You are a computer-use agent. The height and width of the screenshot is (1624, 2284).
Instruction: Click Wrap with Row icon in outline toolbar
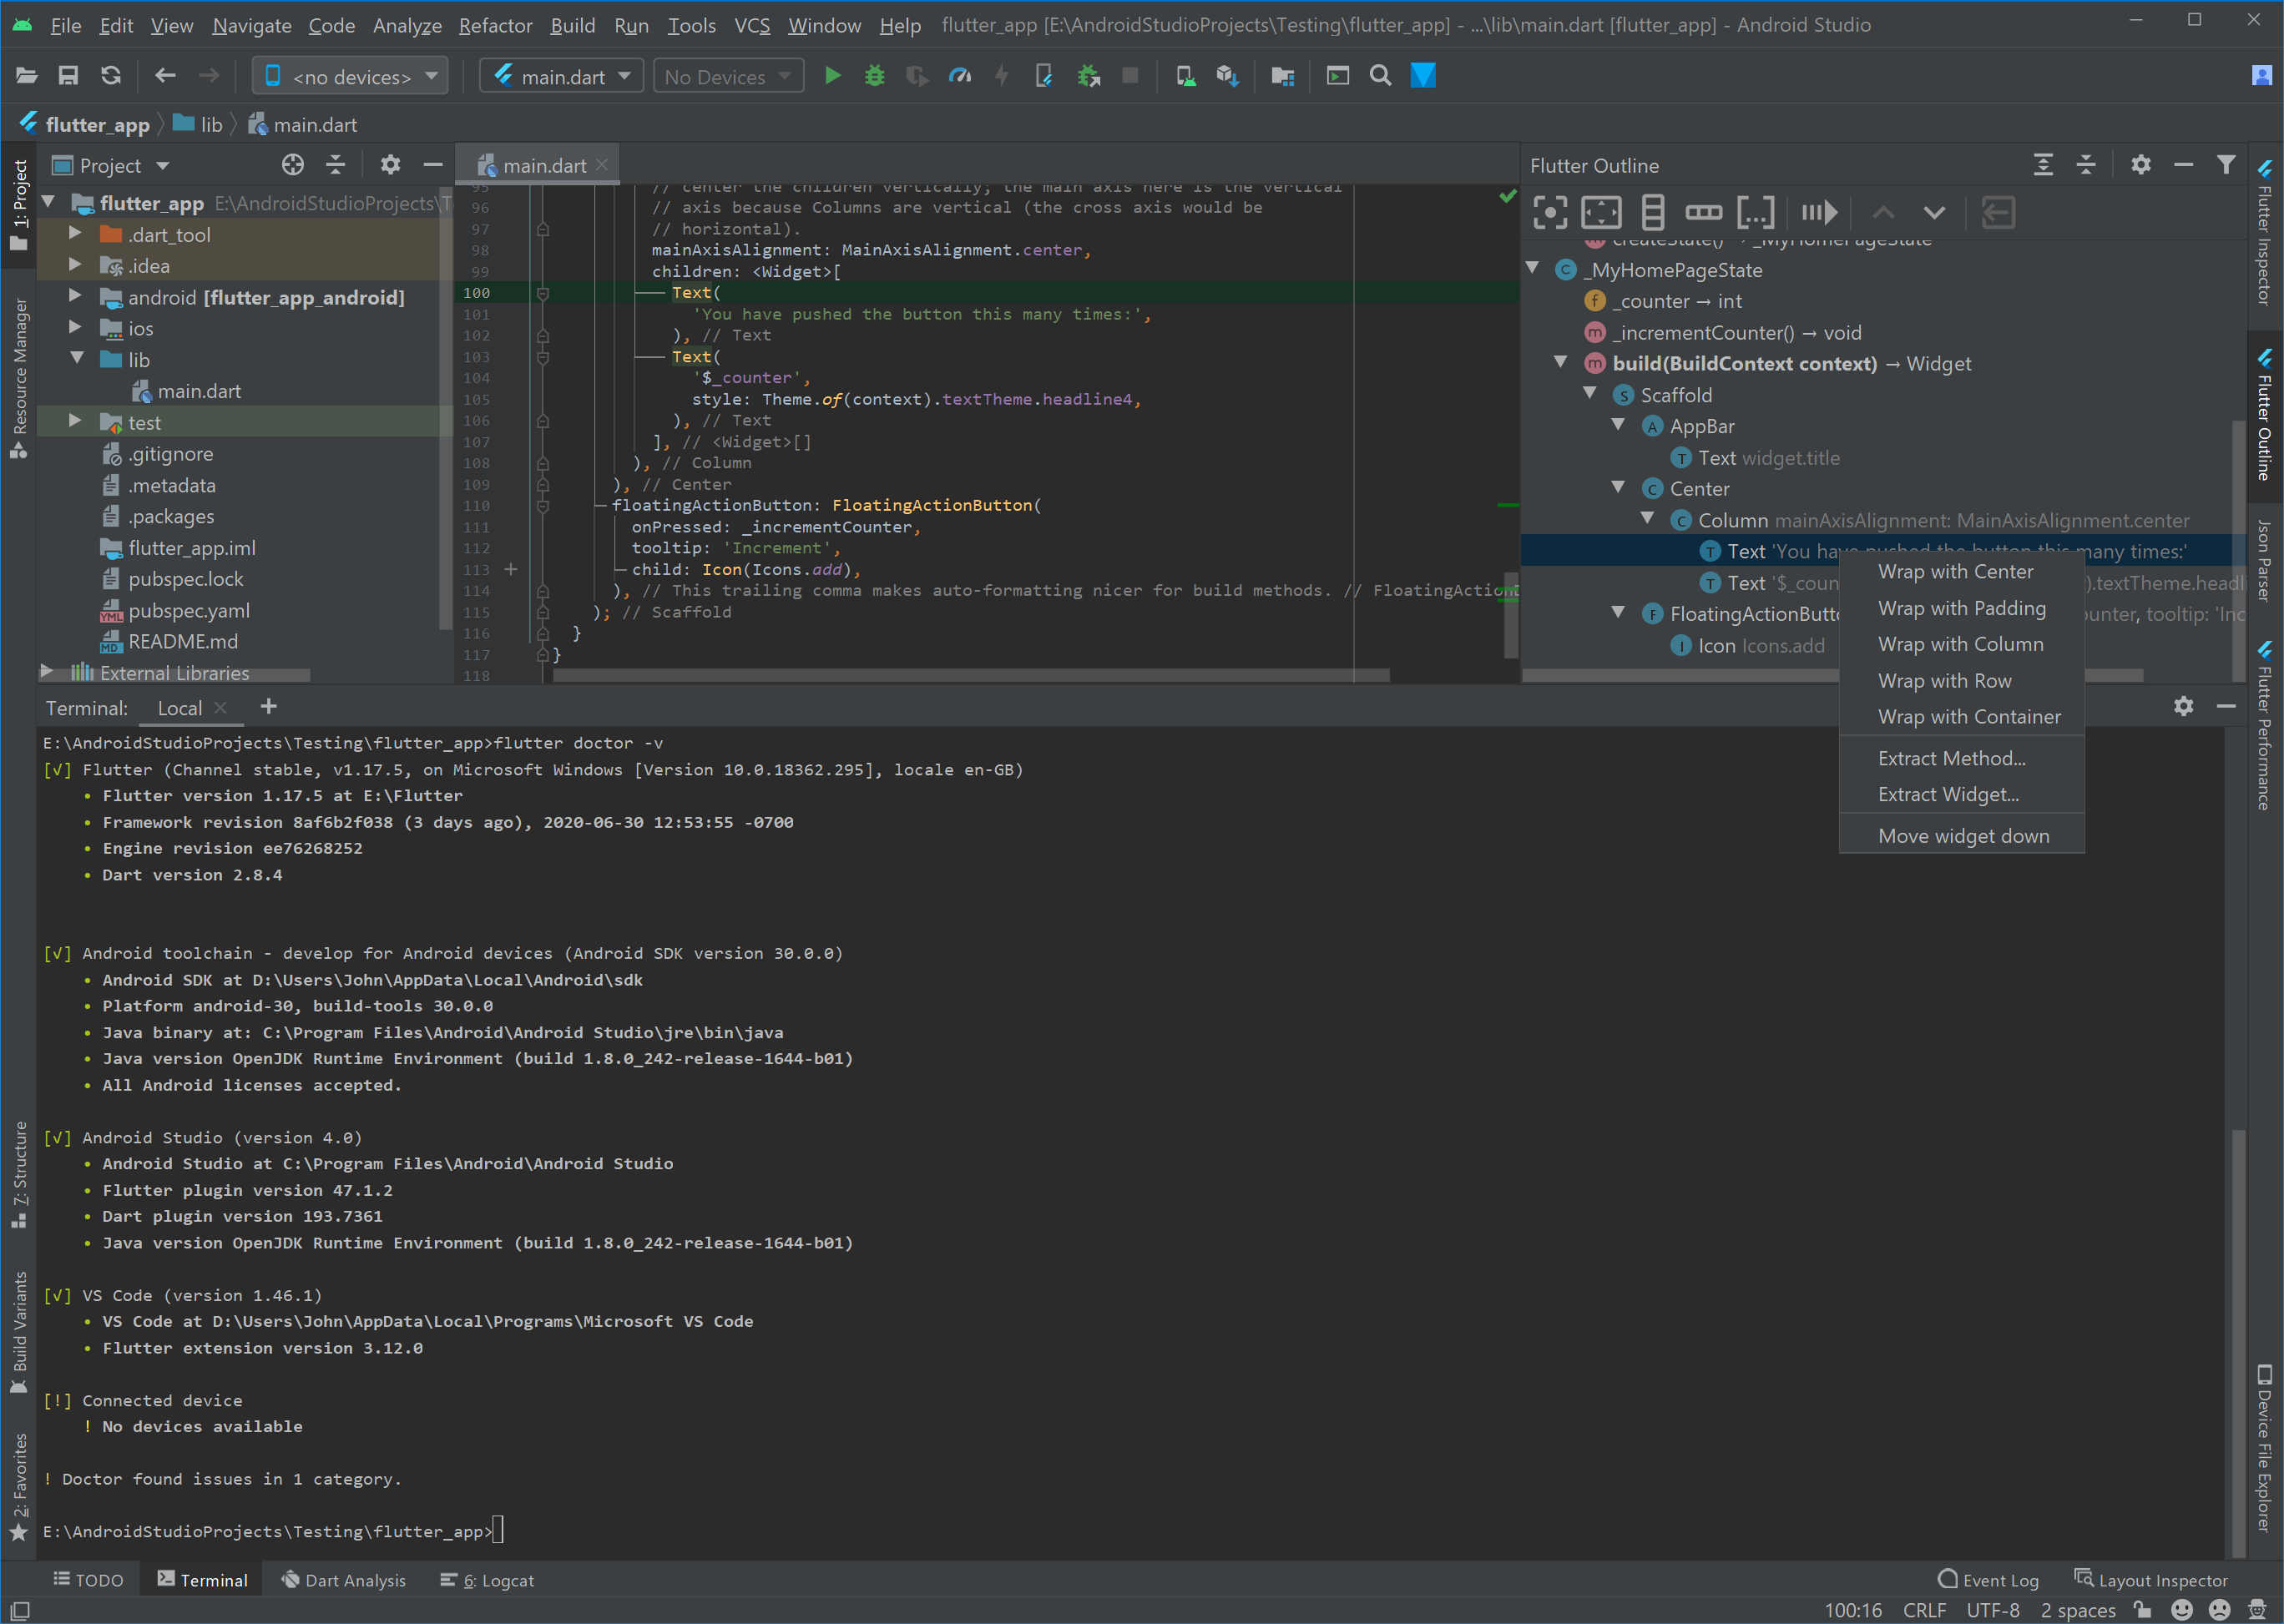(x=1704, y=212)
